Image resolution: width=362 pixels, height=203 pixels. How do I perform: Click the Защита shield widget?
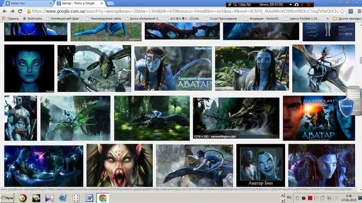[x=346, y=107]
